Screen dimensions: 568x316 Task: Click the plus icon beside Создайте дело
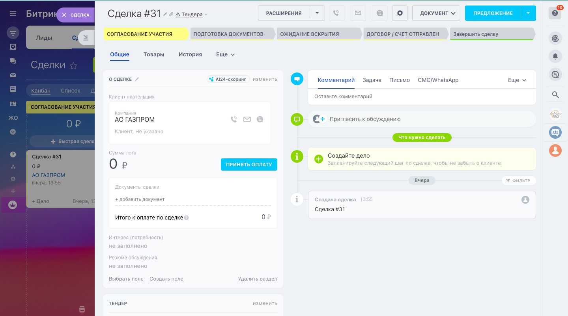click(x=319, y=159)
